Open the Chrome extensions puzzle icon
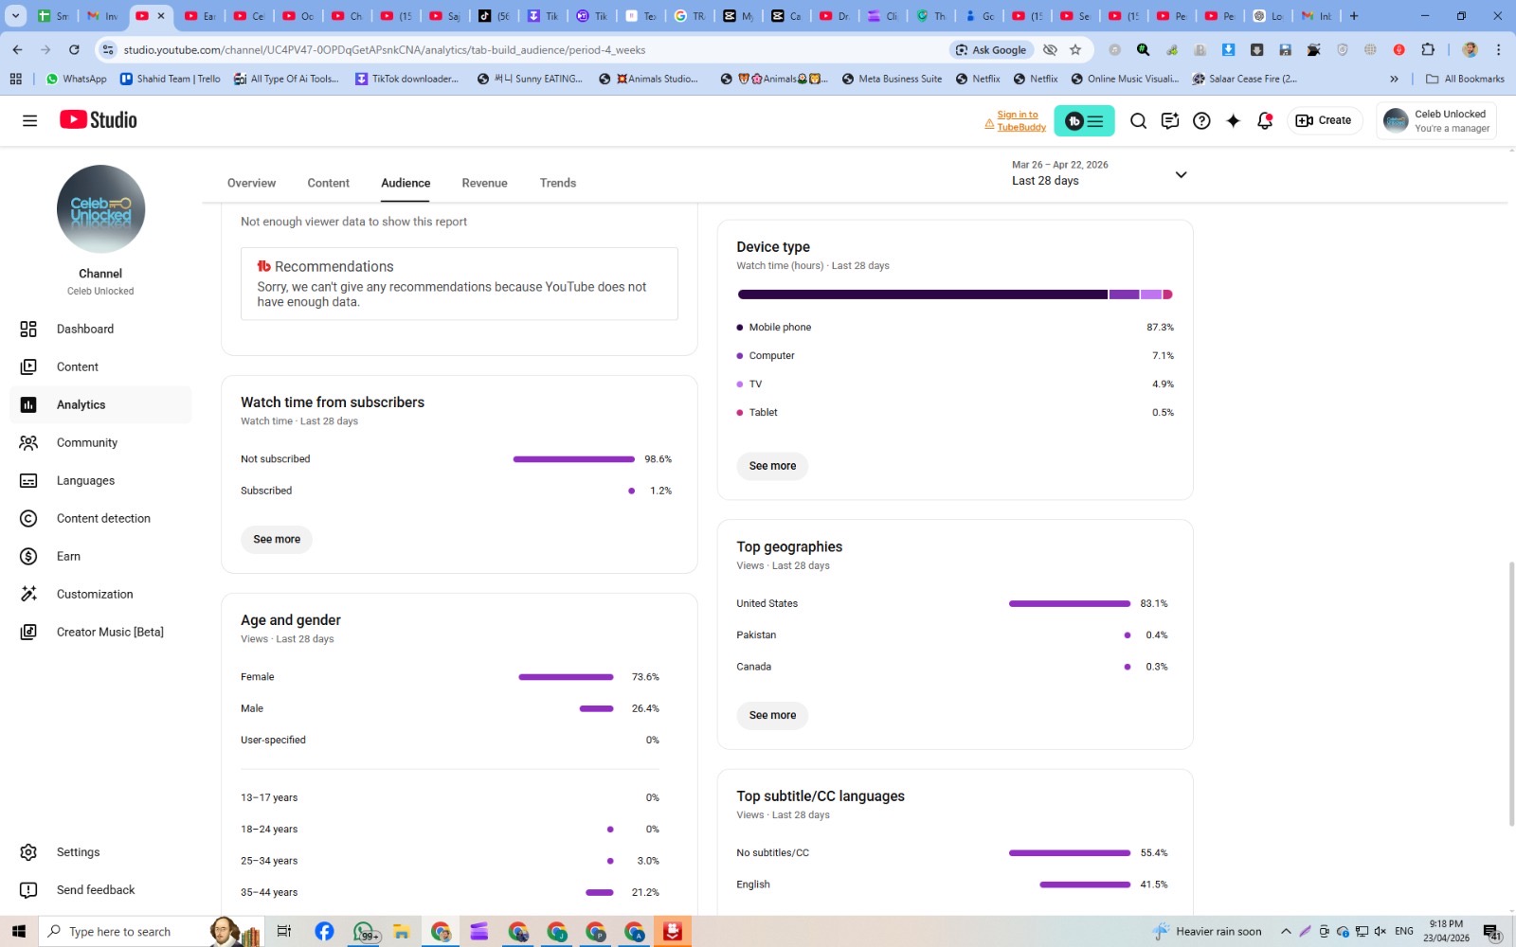Viewport: 1516px width, 947px height. click(x=1428, y=50)
